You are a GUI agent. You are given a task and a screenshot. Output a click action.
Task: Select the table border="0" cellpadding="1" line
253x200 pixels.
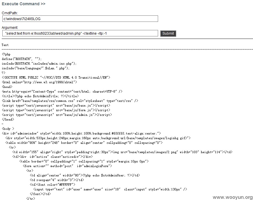(84, 162)
